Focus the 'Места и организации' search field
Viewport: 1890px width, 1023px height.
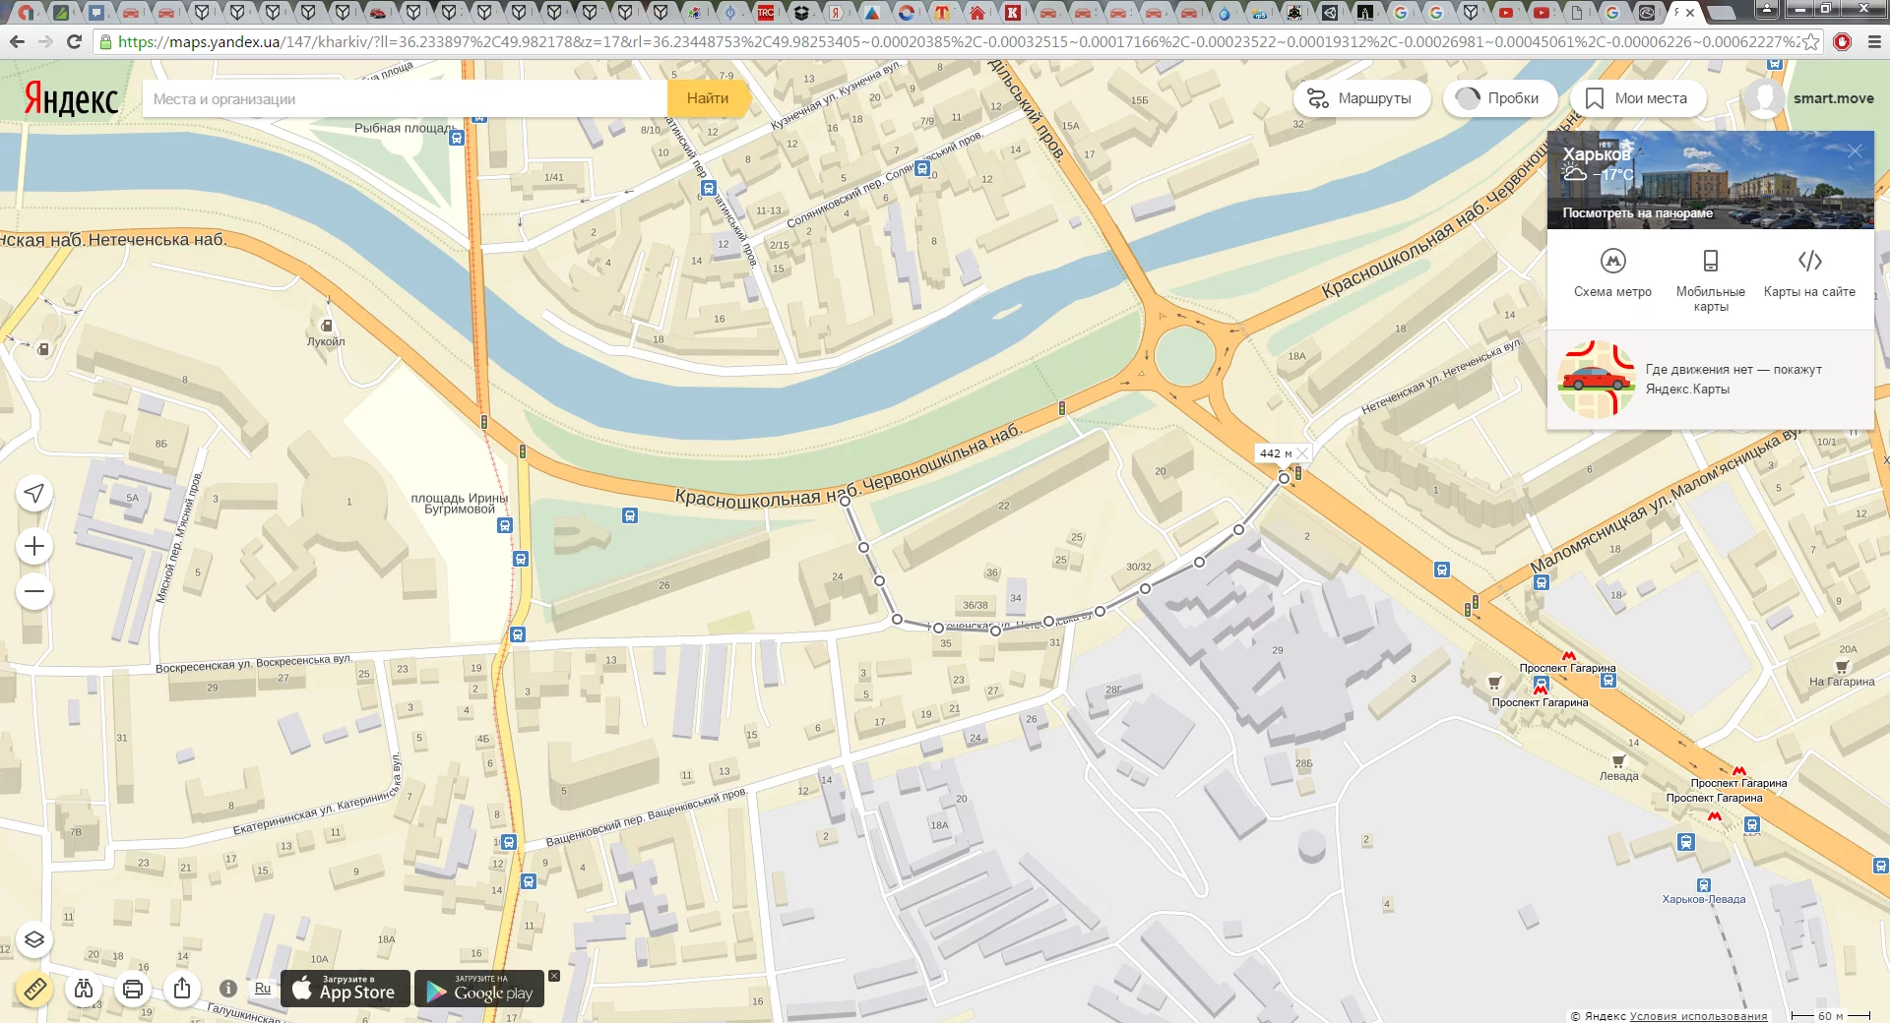pyautogui.click(x=405, y=98)
